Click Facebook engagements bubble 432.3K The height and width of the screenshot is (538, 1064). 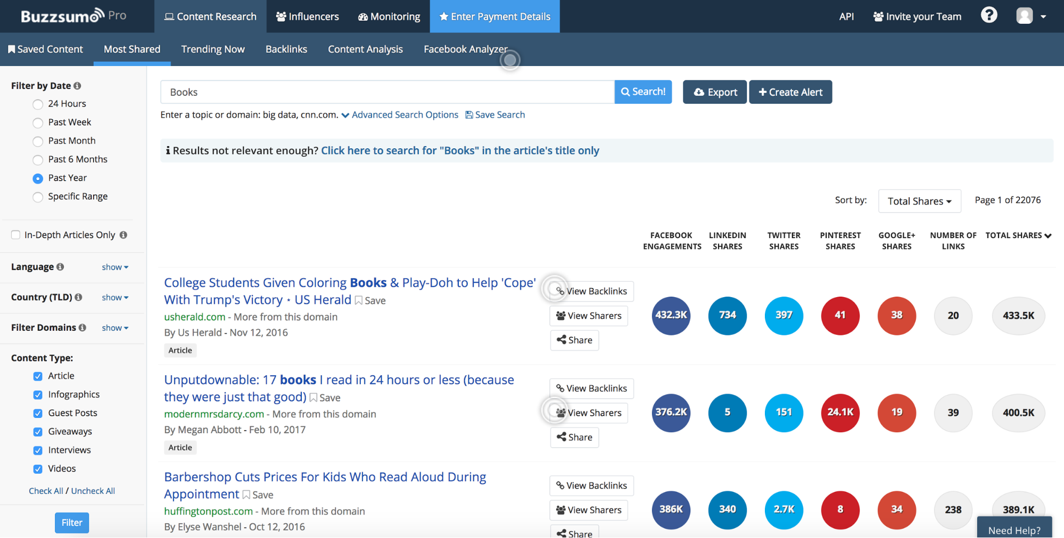(671, 315)
